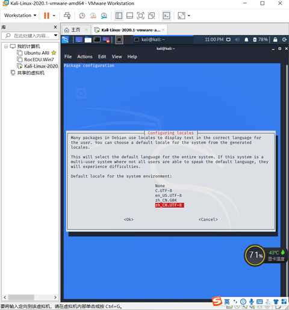
Task: Open the IME soft keyboard
Action: 259,302
